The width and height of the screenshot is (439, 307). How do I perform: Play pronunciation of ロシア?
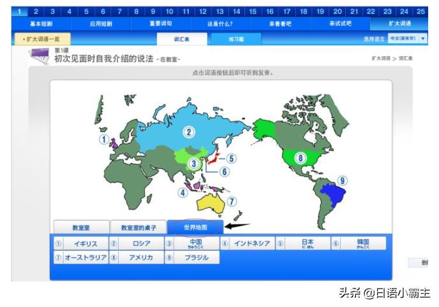click(137, 243)
